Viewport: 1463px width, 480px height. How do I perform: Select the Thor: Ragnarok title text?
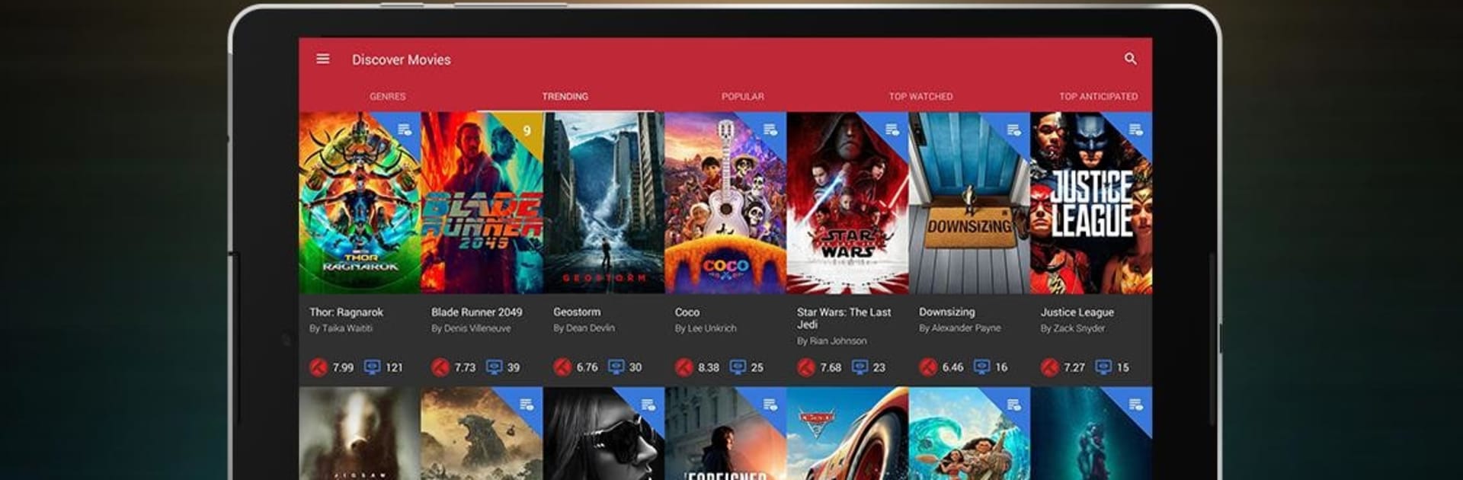[346, 312]
